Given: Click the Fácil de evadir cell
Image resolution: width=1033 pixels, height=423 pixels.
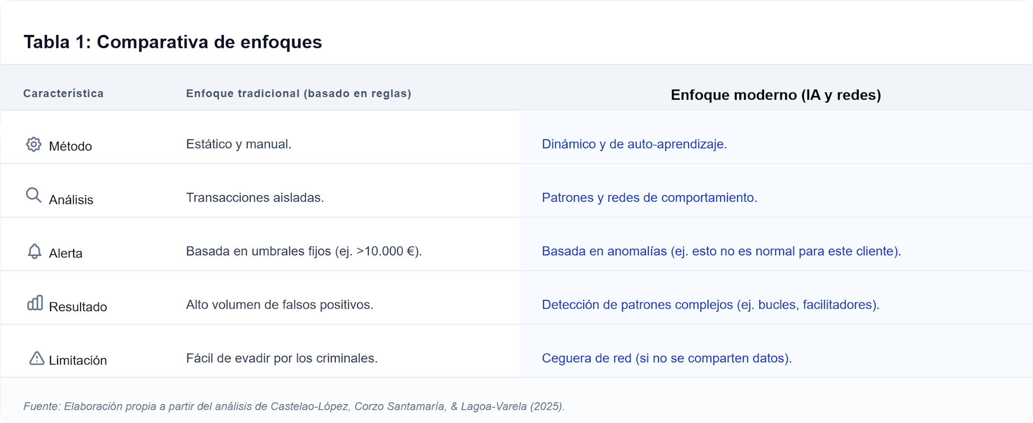Looking at the screenshot, I should pyautogui.click(x=281, y=359).
